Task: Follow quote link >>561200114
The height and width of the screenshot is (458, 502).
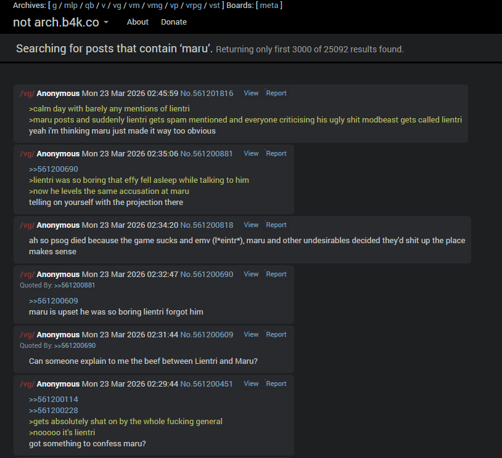Action: coord(54,399)
